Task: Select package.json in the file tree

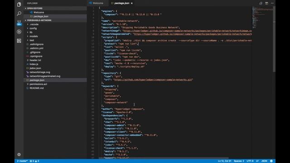Action: (55, 80)
